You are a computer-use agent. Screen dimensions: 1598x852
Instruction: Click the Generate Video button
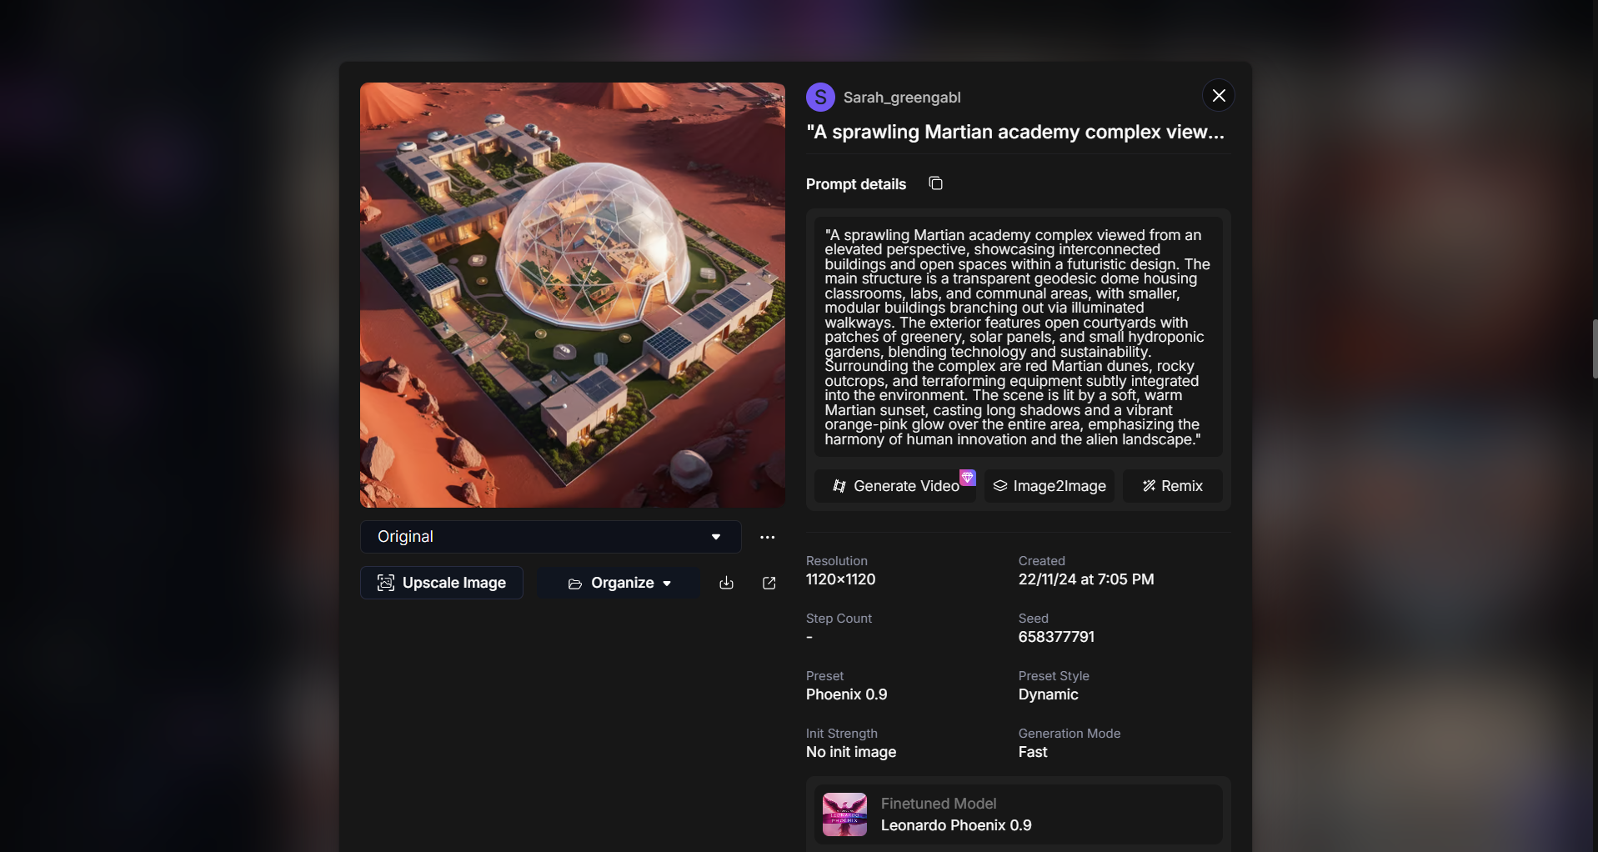pos(895,486)
